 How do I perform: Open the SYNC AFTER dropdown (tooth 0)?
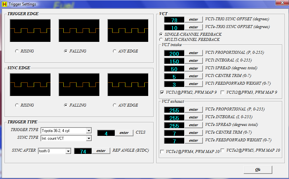68,151
